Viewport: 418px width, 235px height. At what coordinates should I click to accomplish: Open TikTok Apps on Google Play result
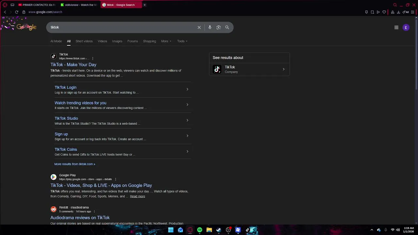[x=101, y=185]
